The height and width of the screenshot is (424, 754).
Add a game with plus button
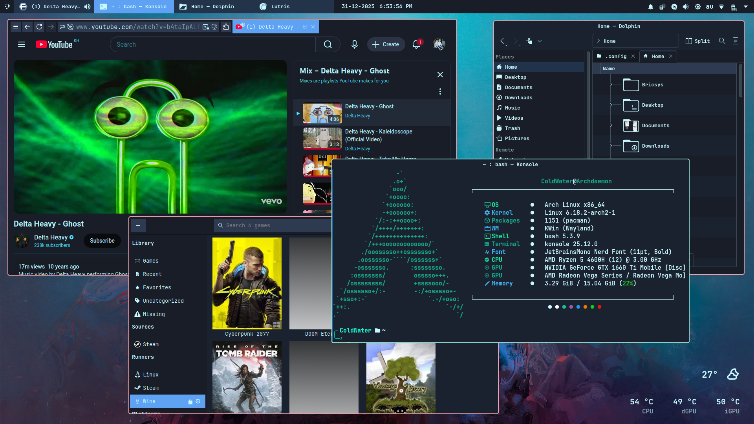138,225
